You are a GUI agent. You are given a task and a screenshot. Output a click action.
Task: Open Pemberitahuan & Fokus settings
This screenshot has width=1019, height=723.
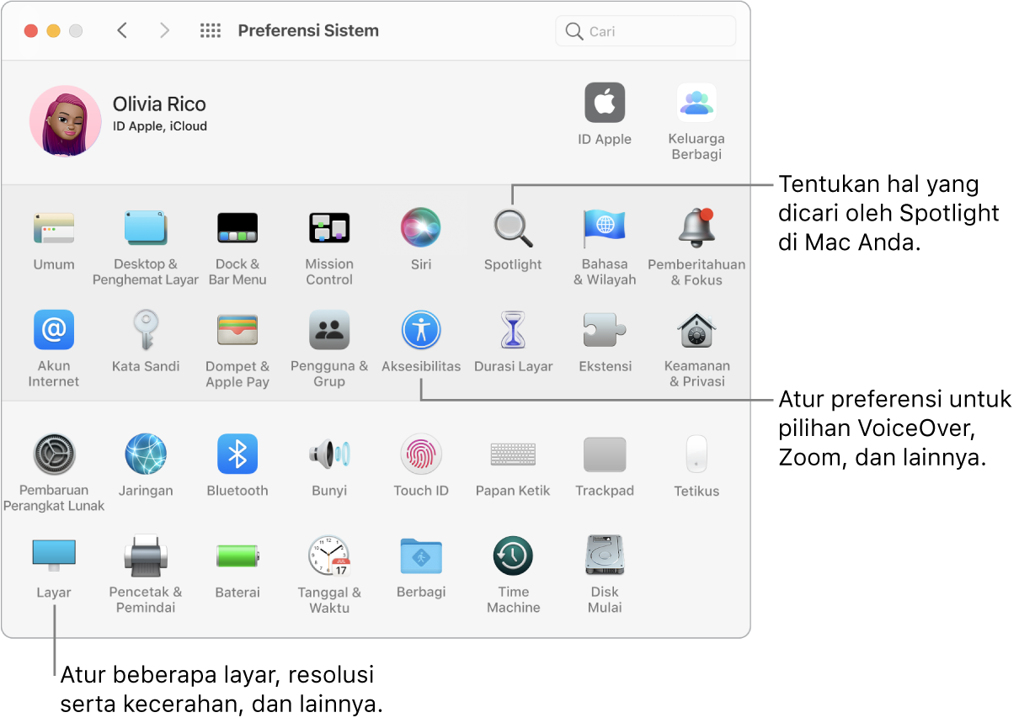tap(696, 229)
